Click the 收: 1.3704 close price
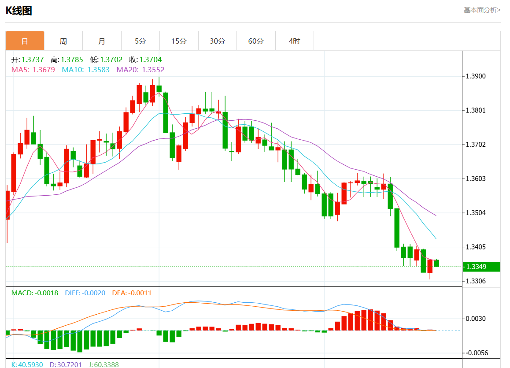The width and height of the screenshot is (510, 368). 145,59
